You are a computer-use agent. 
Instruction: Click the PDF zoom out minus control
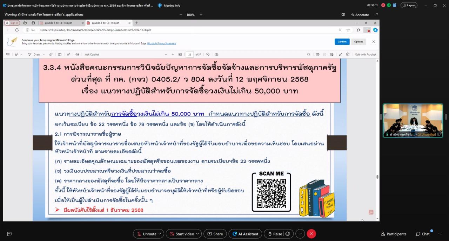point(166,54)
